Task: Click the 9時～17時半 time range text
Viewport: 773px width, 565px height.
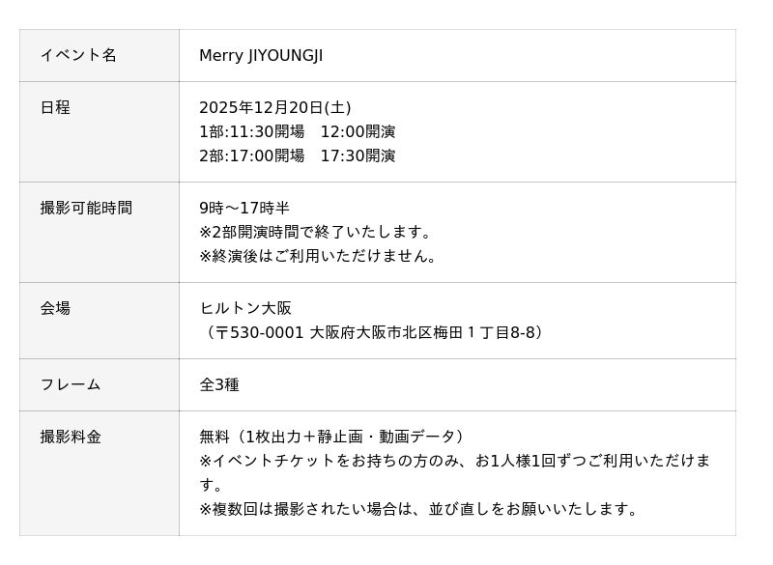Action: (244, 208)
